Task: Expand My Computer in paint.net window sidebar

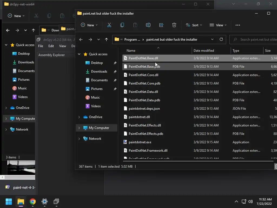Action: coord(79,128)
